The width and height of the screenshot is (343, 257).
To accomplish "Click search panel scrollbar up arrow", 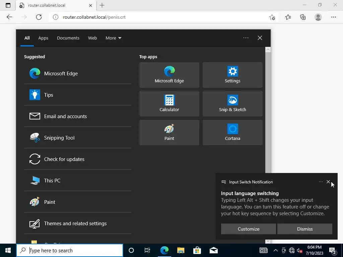I will (x=268, y=50).
